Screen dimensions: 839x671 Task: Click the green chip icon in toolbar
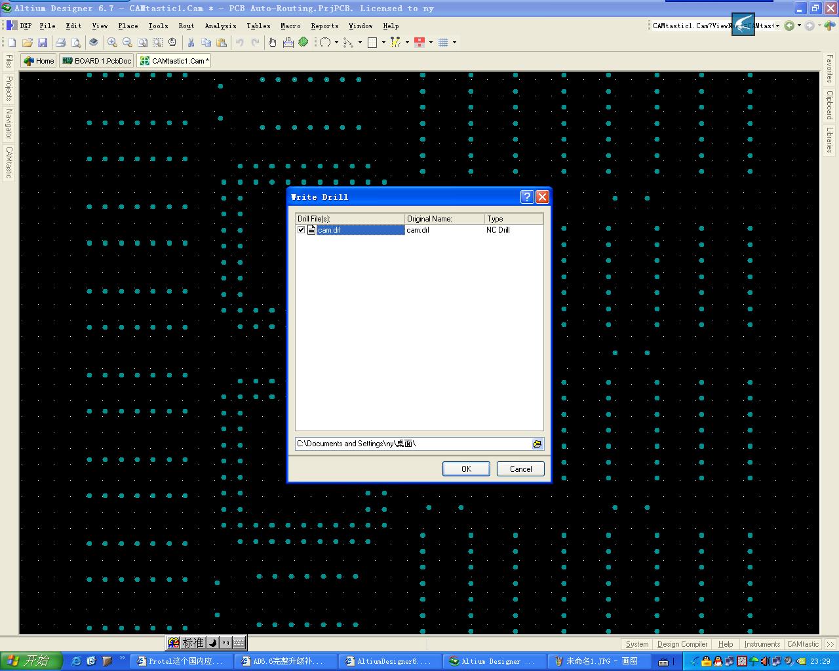(x=303, y=43)
